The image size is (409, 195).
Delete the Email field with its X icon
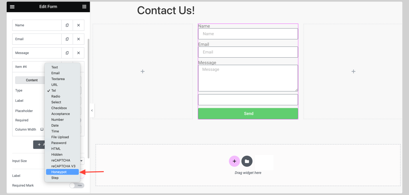point(79,39)
